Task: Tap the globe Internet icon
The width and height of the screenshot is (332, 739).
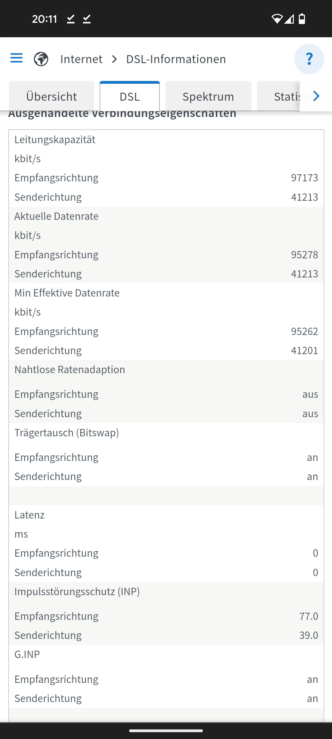Action: pyautogui.click(x=41, y=59)
